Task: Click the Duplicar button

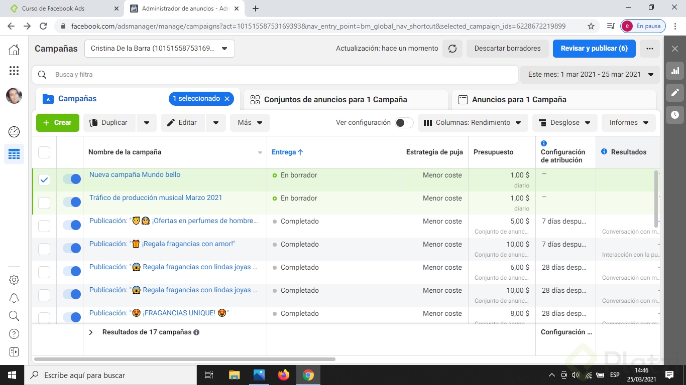Action: [x=109, y=123]
